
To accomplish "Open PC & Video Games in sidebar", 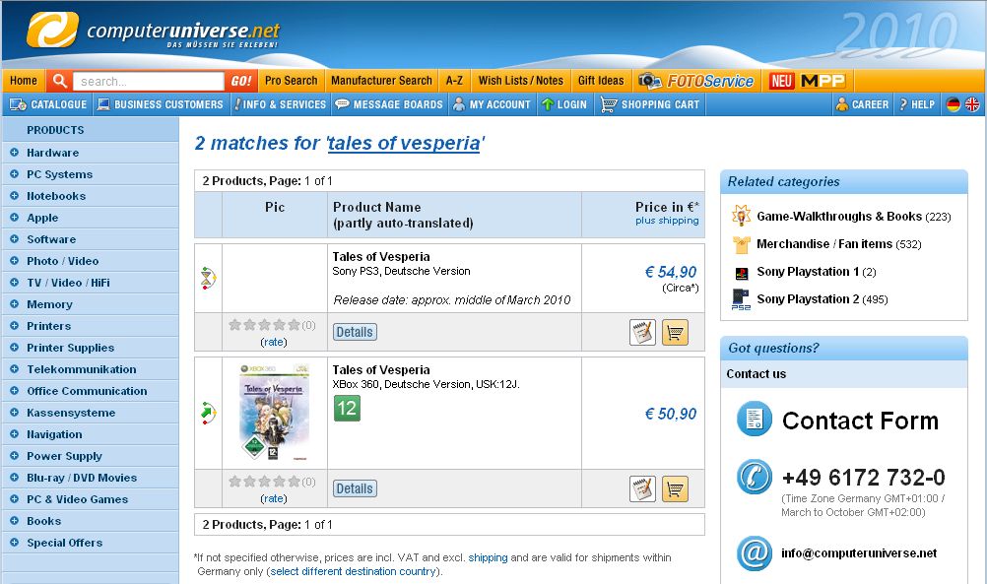I will click(x=78, y=499).
